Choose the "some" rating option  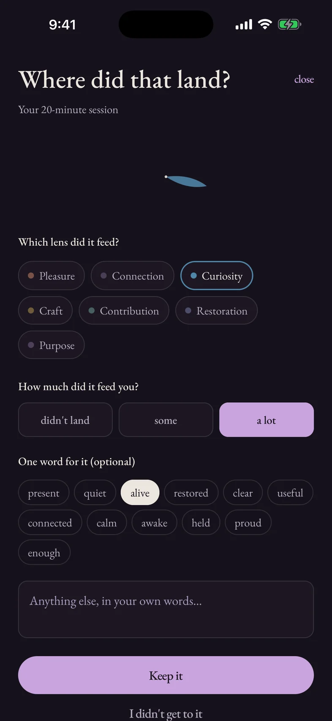(x=166, y=420)
